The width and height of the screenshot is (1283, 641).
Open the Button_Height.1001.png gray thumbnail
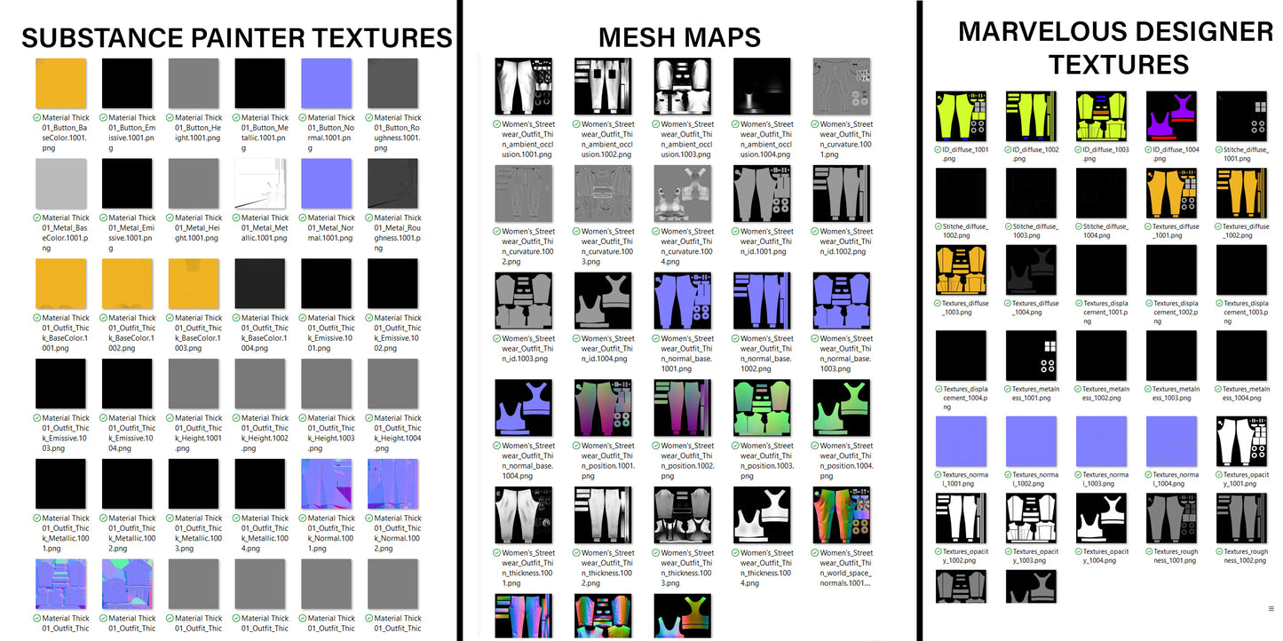(x=194, y=83)
